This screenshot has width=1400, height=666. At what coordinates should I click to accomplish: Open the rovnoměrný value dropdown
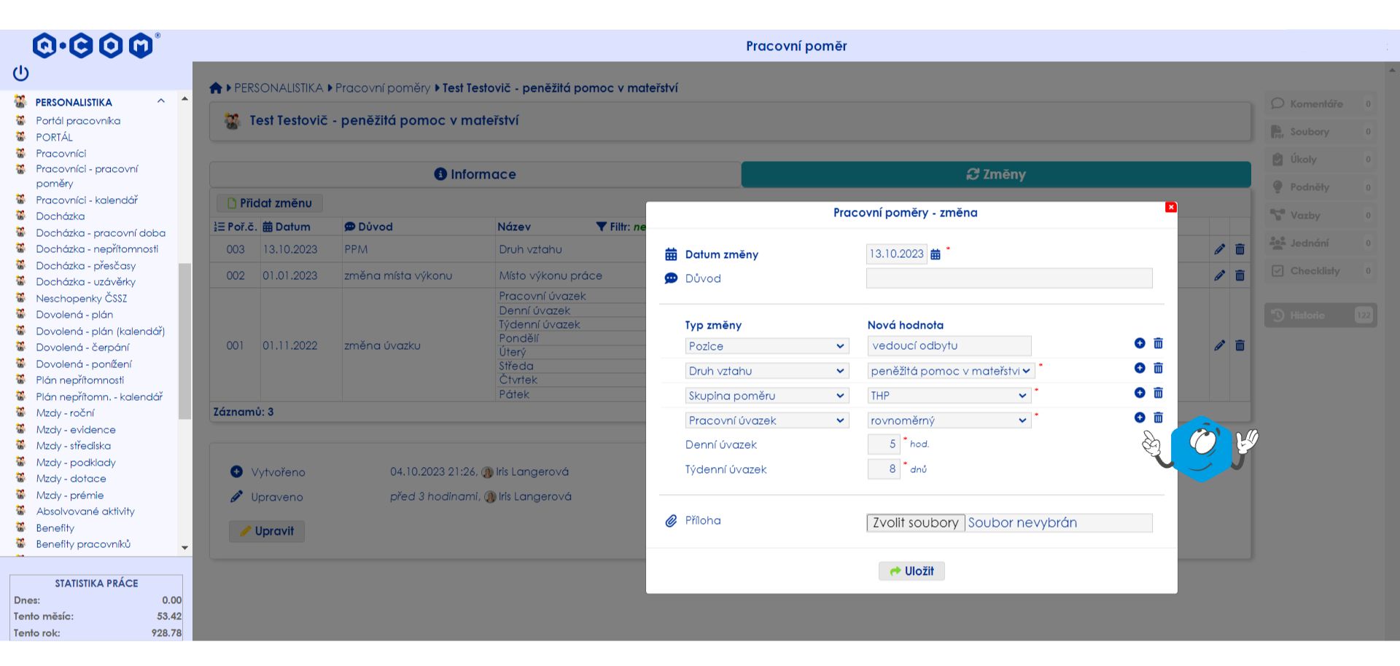coord(949,420)
